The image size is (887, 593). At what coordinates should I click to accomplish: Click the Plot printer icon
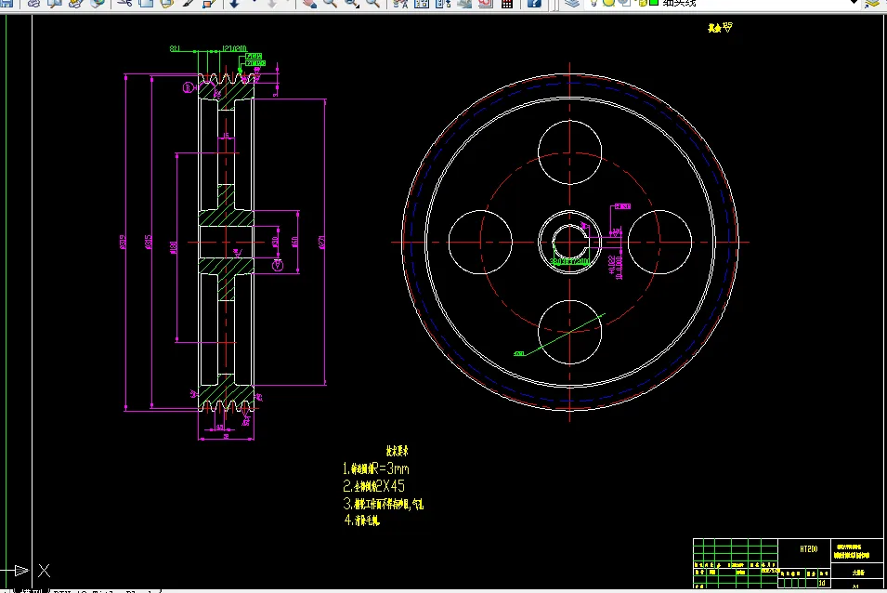tap(33, 4)
